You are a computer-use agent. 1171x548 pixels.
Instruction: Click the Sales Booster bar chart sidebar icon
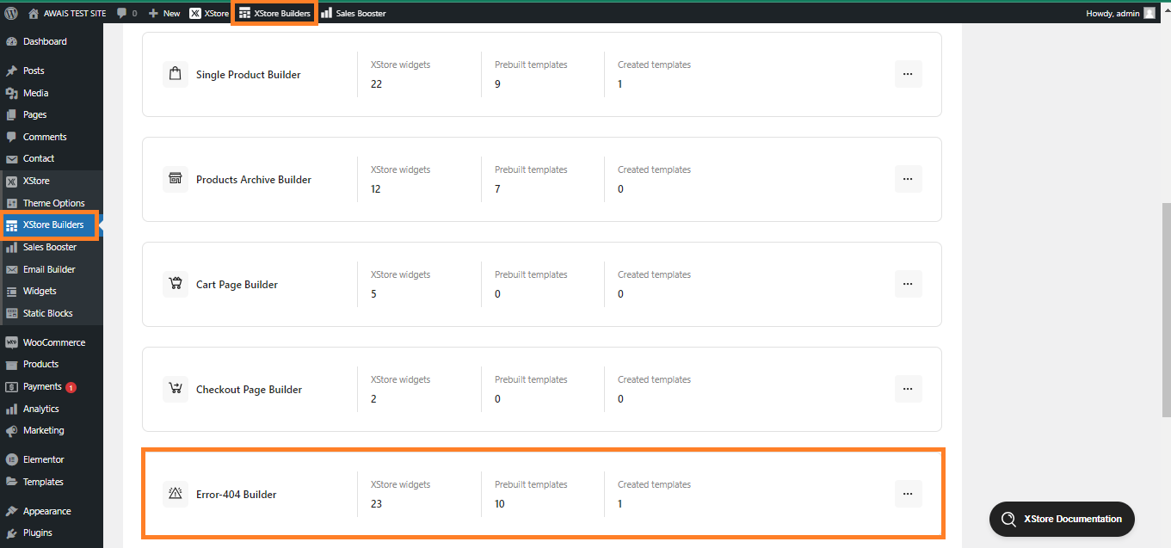click(11, 247)
